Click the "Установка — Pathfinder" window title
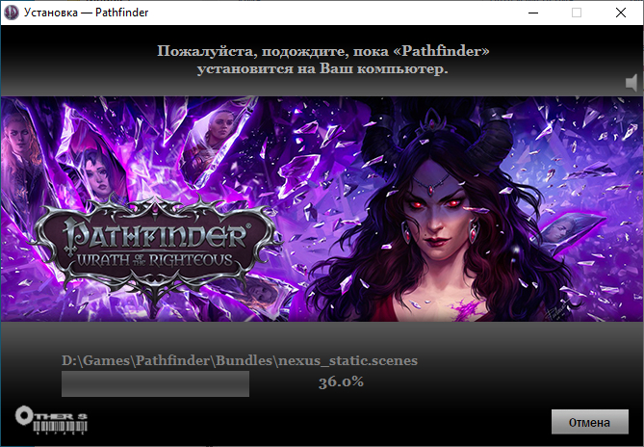The image size is (644, 447). (x=86, y=13)
